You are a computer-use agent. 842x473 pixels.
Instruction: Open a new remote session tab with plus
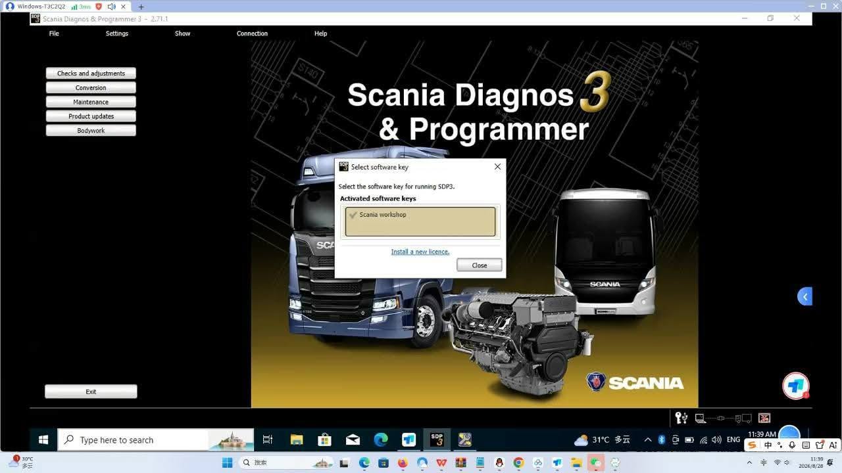pyautogui.click(x=141, y=7)
